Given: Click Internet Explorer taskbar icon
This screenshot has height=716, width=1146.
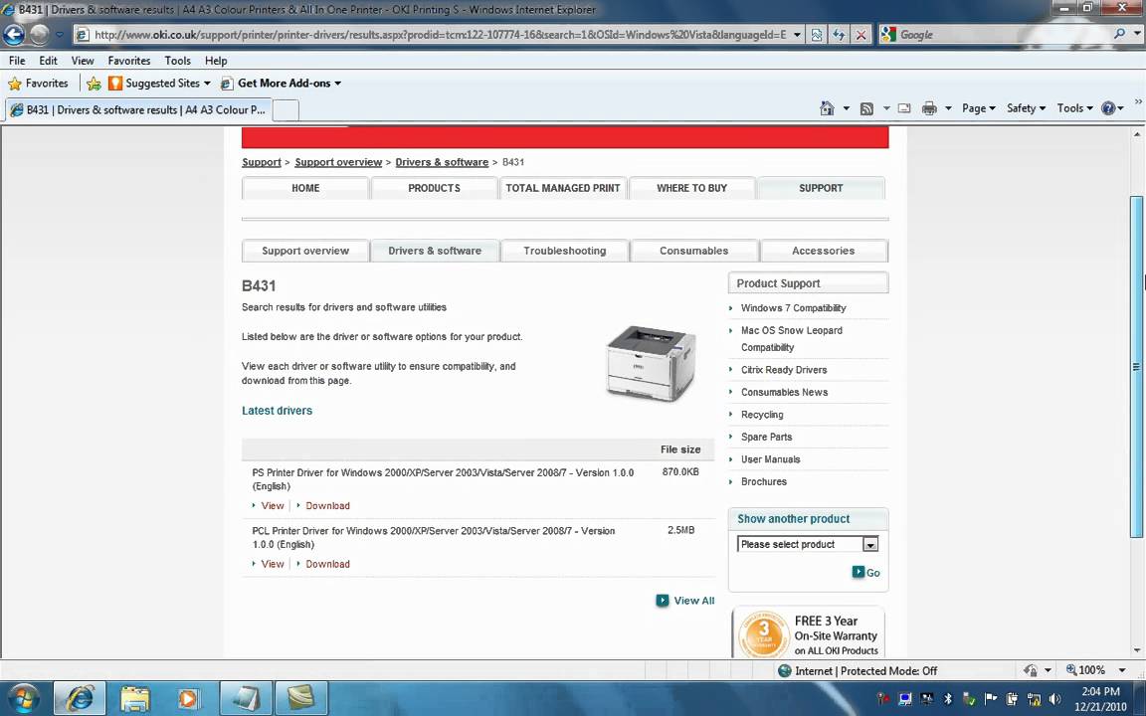Looking at the screenshot, I should [80, 698].
